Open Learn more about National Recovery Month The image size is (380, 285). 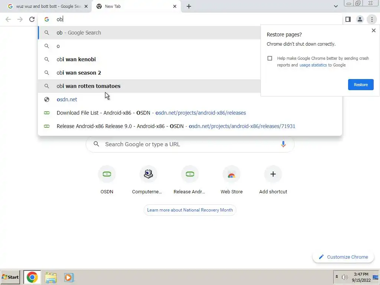click(190, 210)
